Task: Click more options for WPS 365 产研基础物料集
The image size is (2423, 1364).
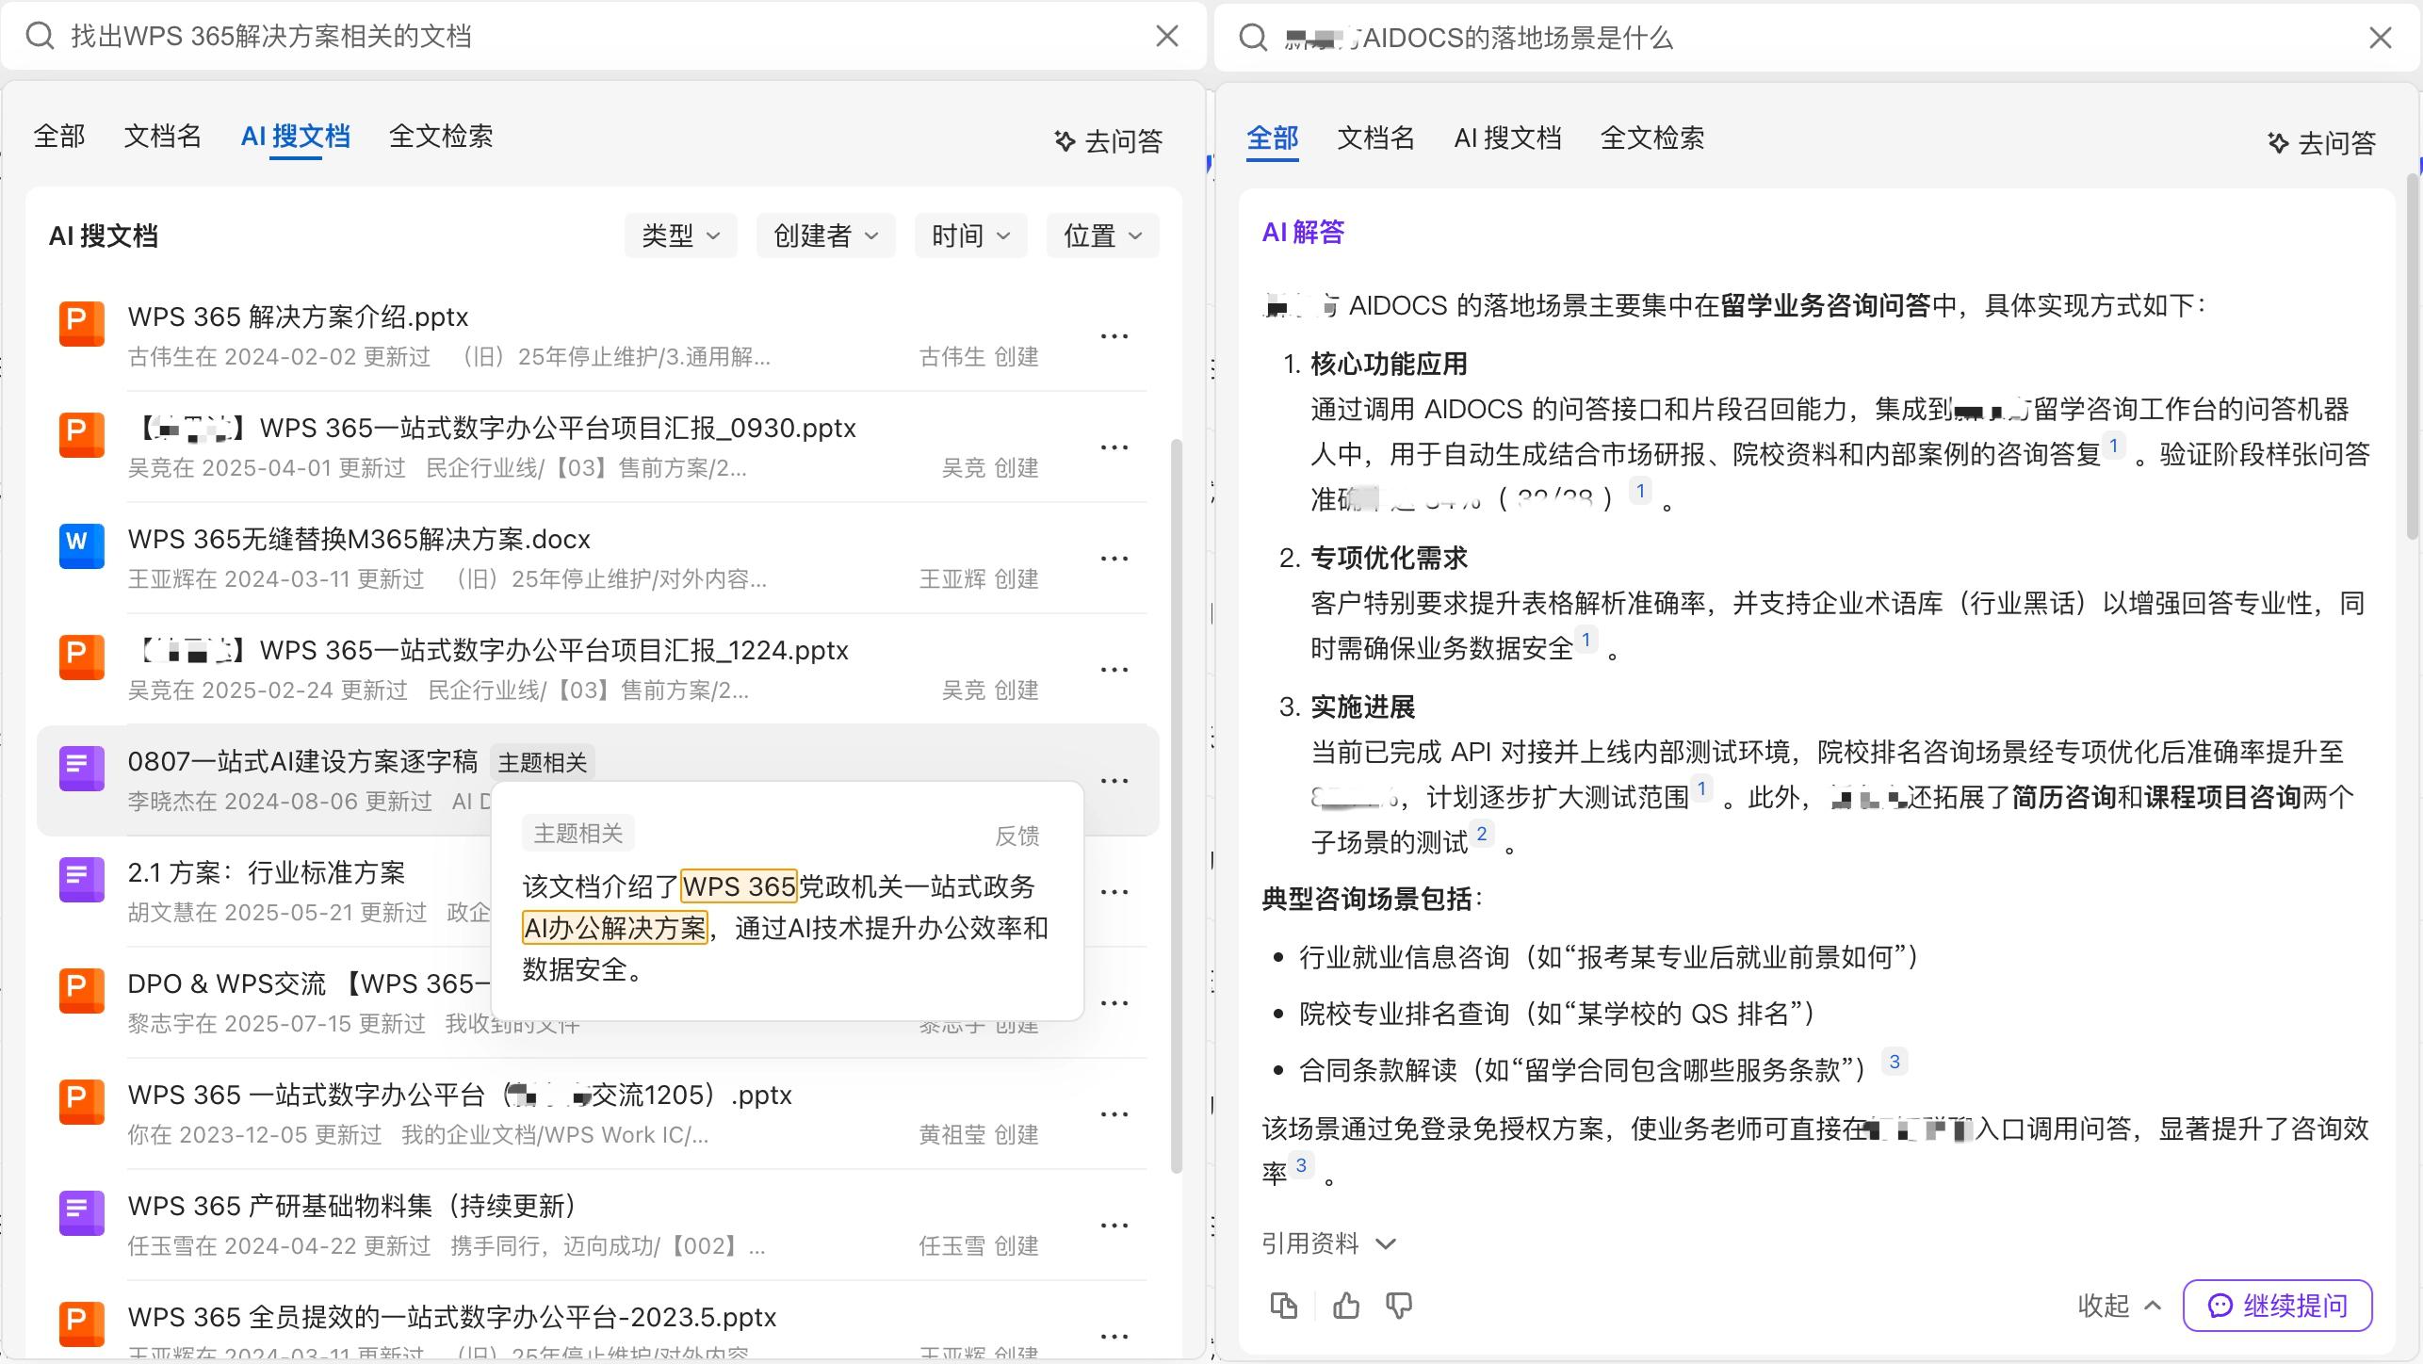Action: click(1114, 1226)
